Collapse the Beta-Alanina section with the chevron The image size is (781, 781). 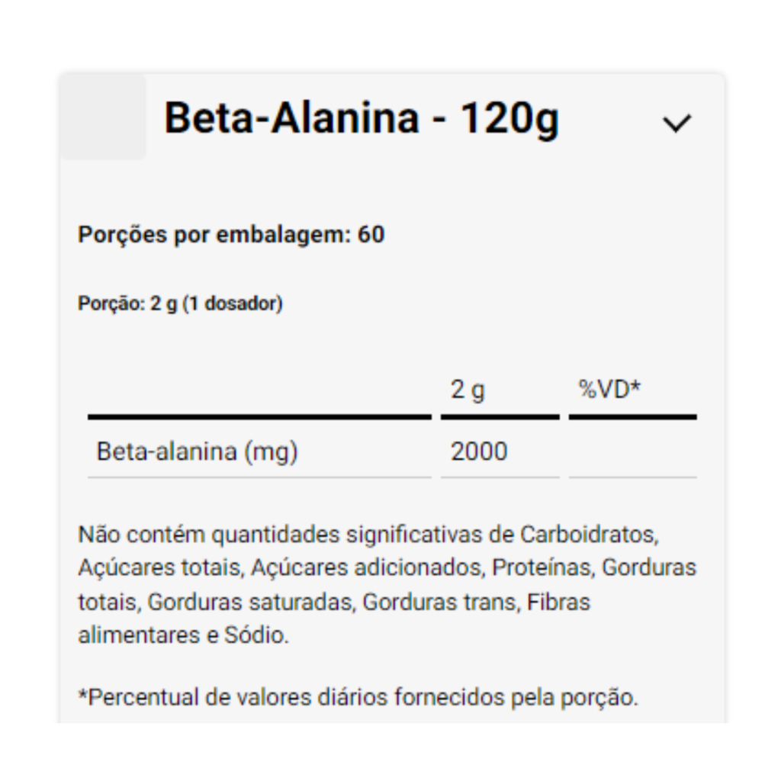point(677,124)
